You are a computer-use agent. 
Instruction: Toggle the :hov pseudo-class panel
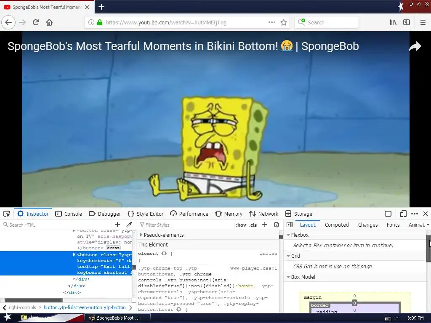pos(241,225)
